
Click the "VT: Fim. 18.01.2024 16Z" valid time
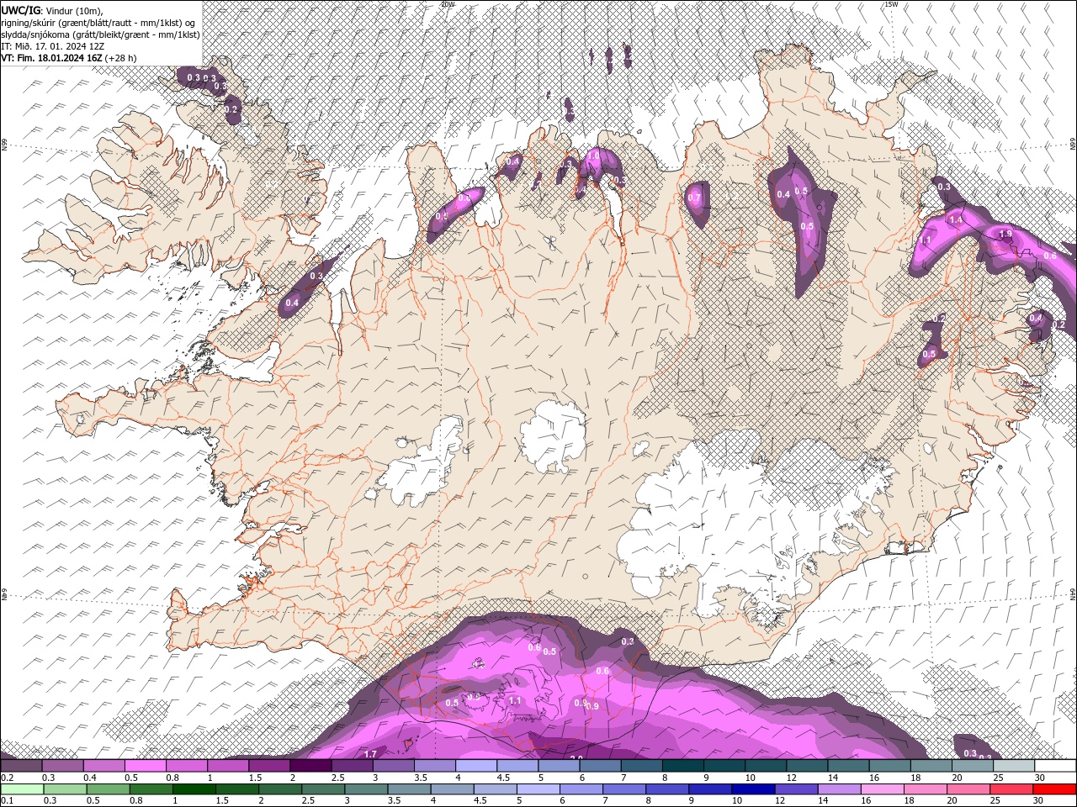click(x=51, y=58)
